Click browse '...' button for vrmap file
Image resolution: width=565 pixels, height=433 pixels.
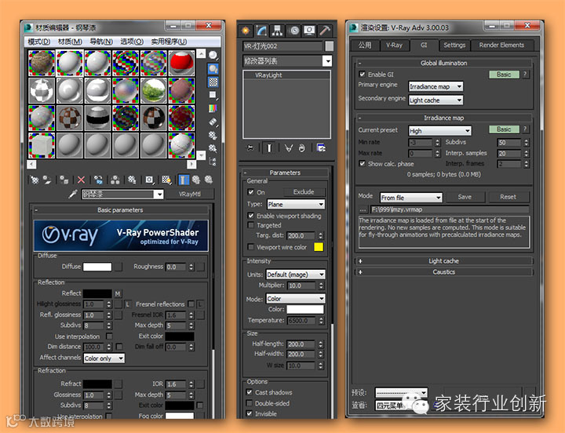(x=363, y=209)
